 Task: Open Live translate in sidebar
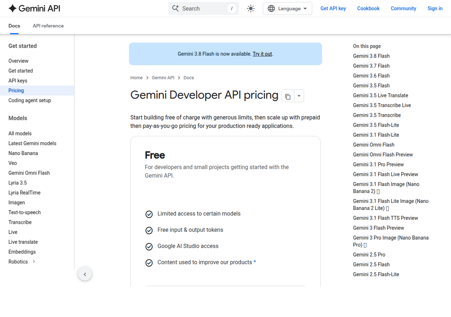click(x=23, y=242)
